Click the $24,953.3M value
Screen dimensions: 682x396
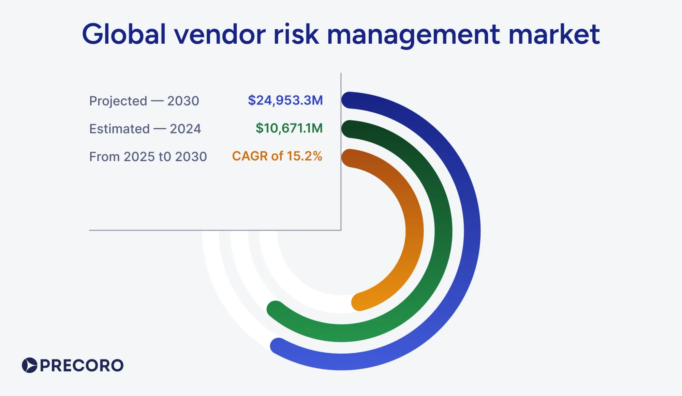(286, 100)
